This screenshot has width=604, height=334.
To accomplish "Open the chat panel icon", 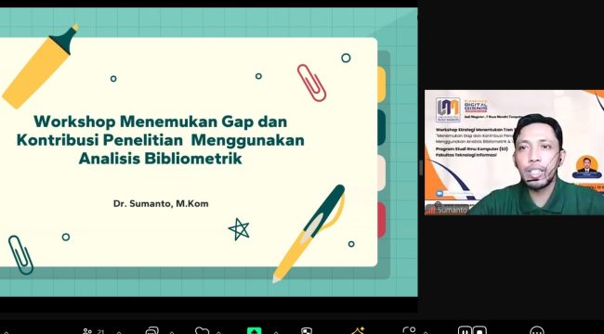I will [152, 331].
